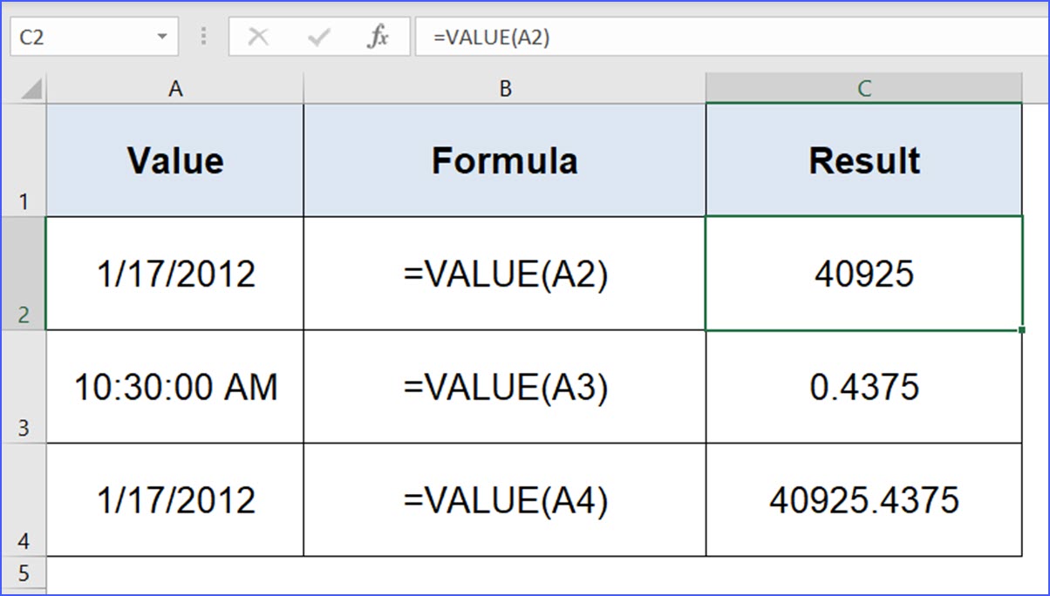
Task: Select column header C
Action: click(x=862, y=87)
